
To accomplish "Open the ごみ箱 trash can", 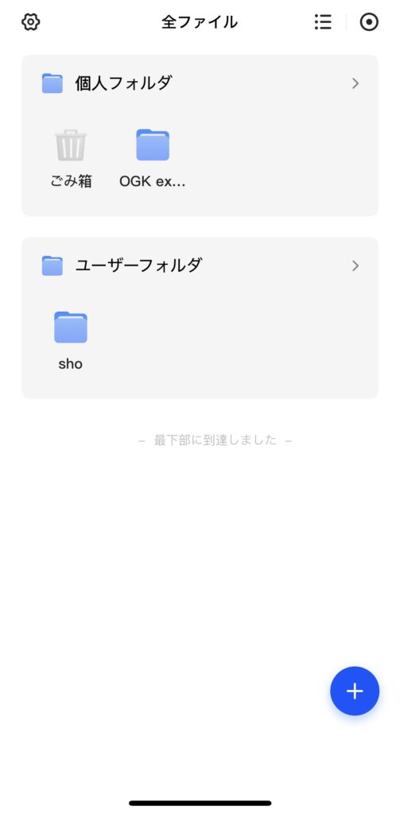I will [x=71, y=145].
